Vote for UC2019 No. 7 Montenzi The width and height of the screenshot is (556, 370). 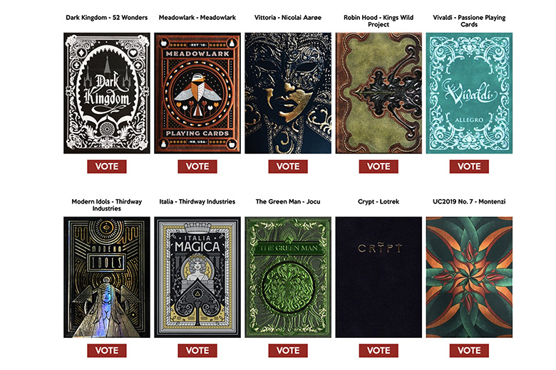tap(469, 351)
